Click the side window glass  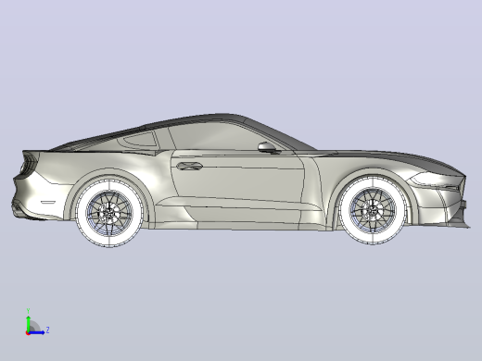point(224,137)
